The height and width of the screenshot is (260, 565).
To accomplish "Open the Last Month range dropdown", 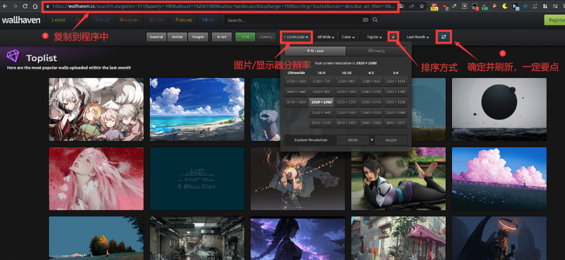I will pyautogui.click(x=417, y=37).
